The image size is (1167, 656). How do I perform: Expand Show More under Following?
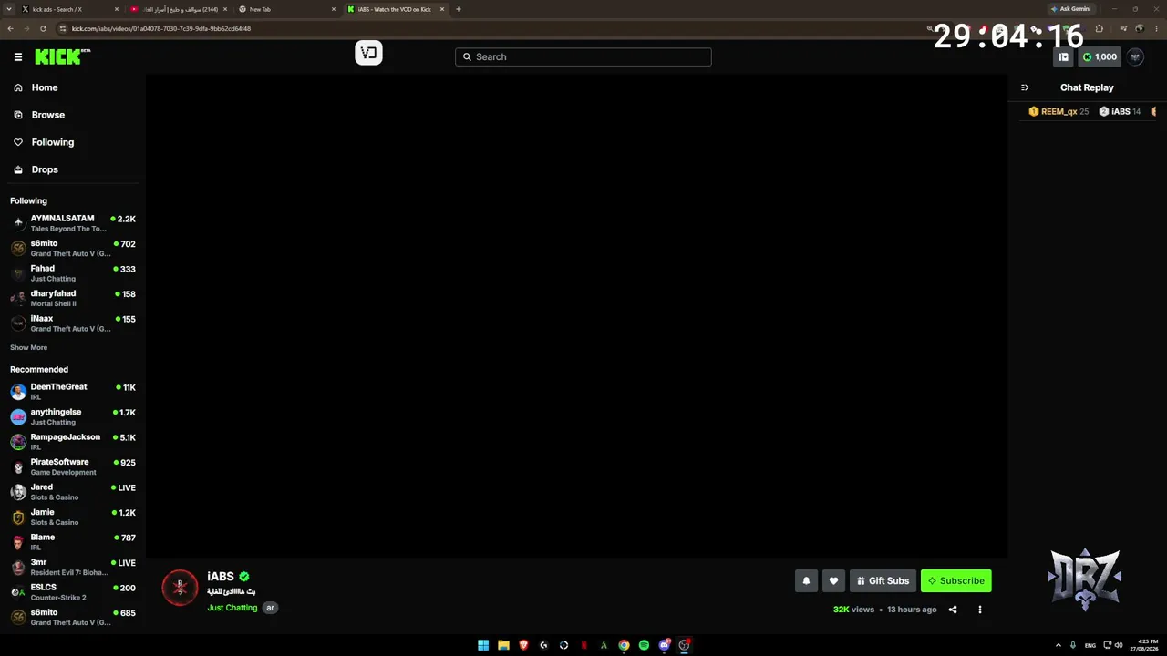click(x=28, y=347)
